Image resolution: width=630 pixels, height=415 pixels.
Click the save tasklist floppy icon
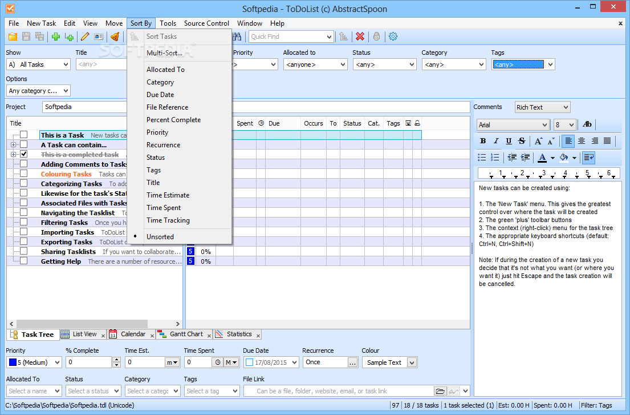[x=26, y=37]
